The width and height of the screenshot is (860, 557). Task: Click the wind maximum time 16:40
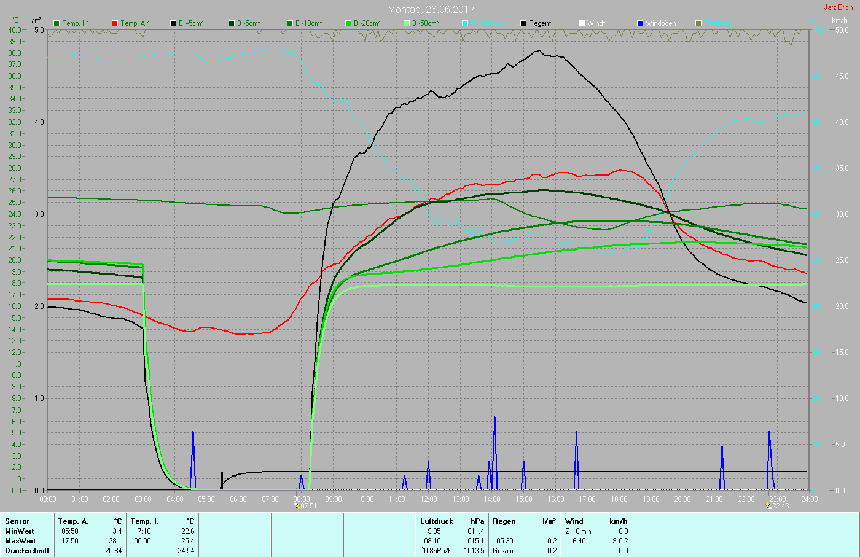point(577,541)
